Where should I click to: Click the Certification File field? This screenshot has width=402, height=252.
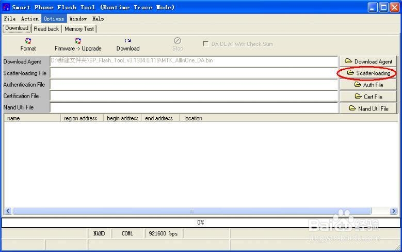(194, 96)
